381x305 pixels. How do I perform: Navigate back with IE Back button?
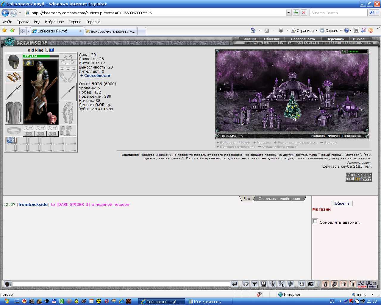click(5, 13)
